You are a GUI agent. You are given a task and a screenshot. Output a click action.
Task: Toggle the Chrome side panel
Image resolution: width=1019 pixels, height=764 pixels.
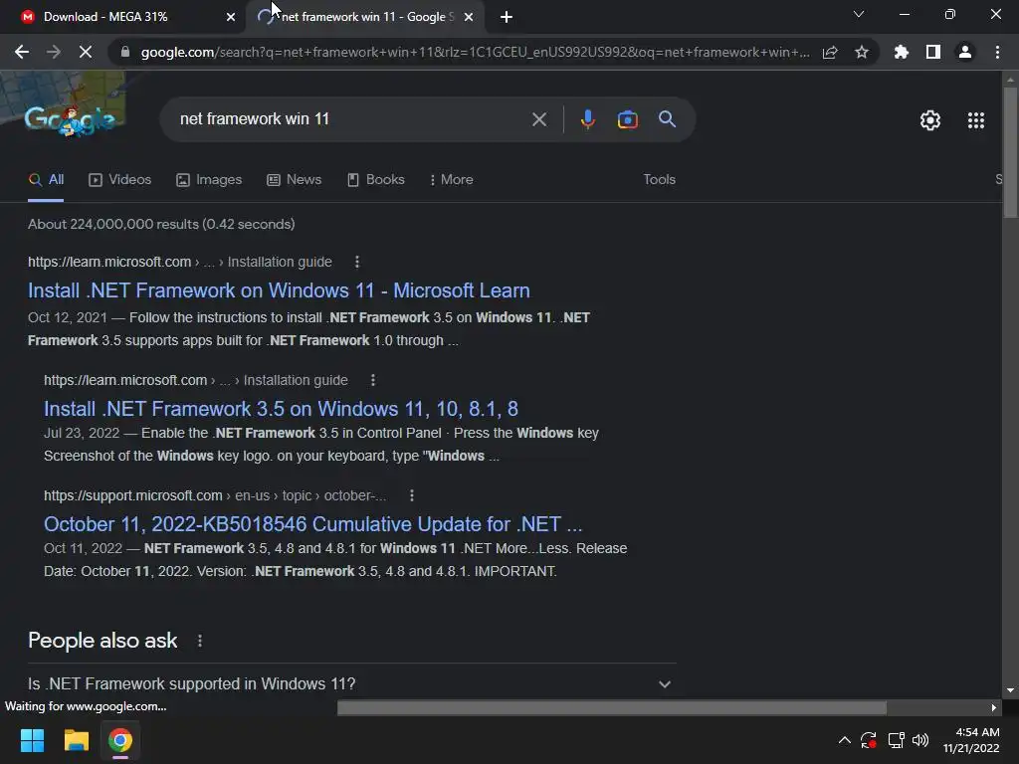[x=933, y=52]
